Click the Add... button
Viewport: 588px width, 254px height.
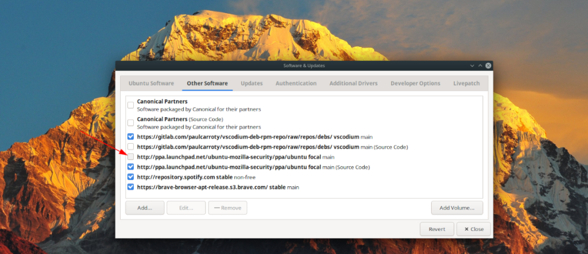(x=145, y=208)
